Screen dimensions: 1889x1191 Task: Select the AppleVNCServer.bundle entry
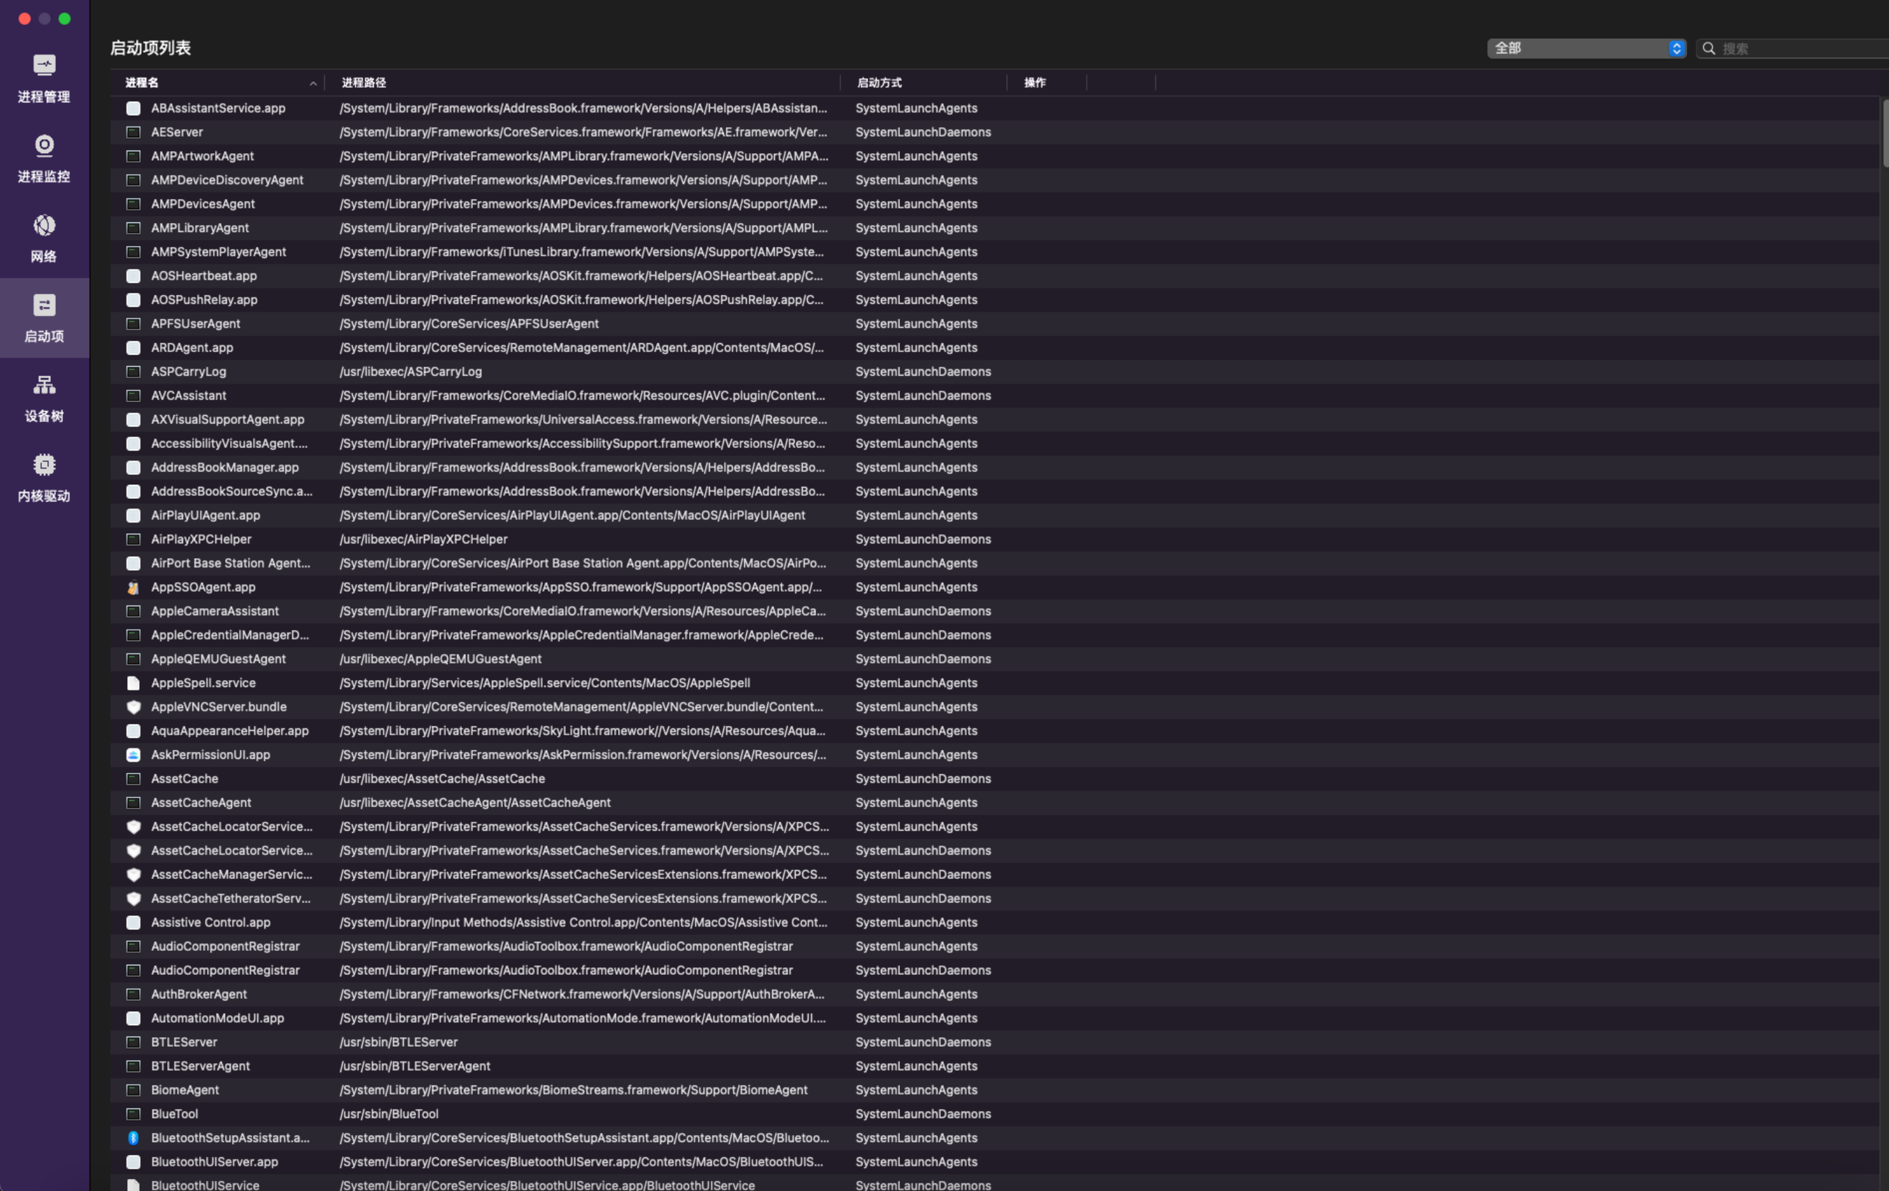[219, 707]
